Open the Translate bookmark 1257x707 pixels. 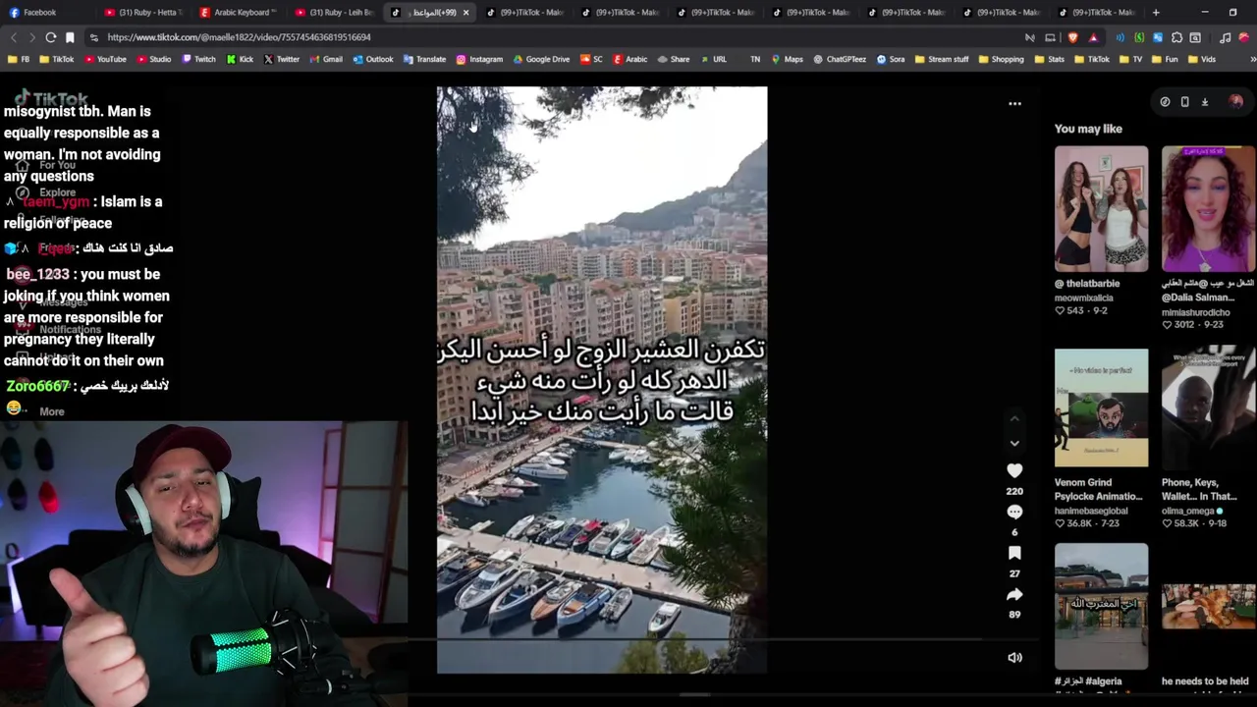423,59
